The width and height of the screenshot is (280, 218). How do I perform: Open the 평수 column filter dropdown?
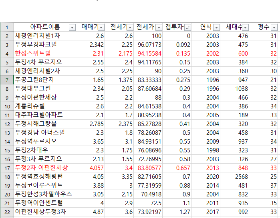pyautogui.click(x=274, y=28)
